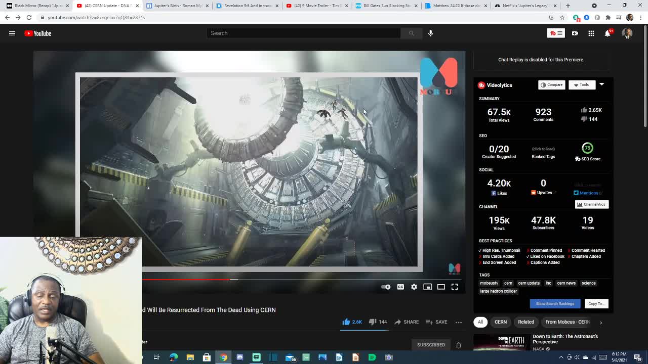The image size is (648, 364).
Task: Open the 'Down to Earth' recommended video thumbnail
Action: coord(501,343)
